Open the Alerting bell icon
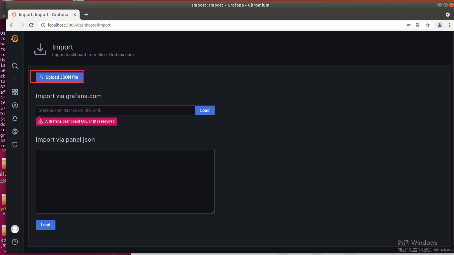Image resolution: width=454 pixels, height=255 pixels. point(15,118)
